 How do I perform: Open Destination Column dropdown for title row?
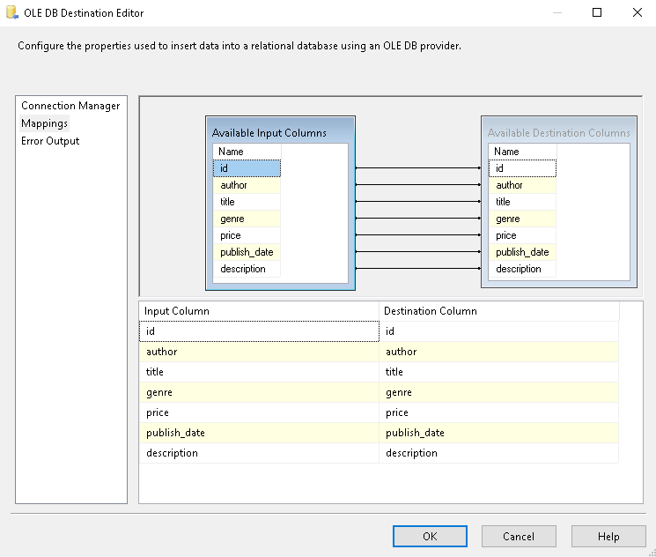pyautogui.click(x=498, y=372)
